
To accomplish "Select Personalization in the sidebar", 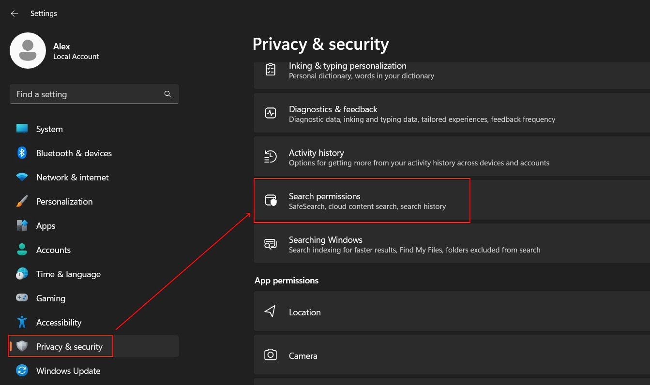I will tap(94, 202).
